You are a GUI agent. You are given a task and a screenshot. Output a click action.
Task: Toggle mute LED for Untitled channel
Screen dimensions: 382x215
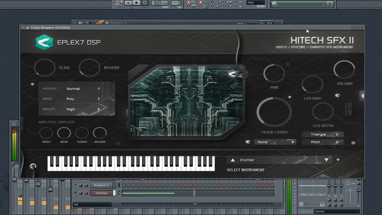coord(76,193)
